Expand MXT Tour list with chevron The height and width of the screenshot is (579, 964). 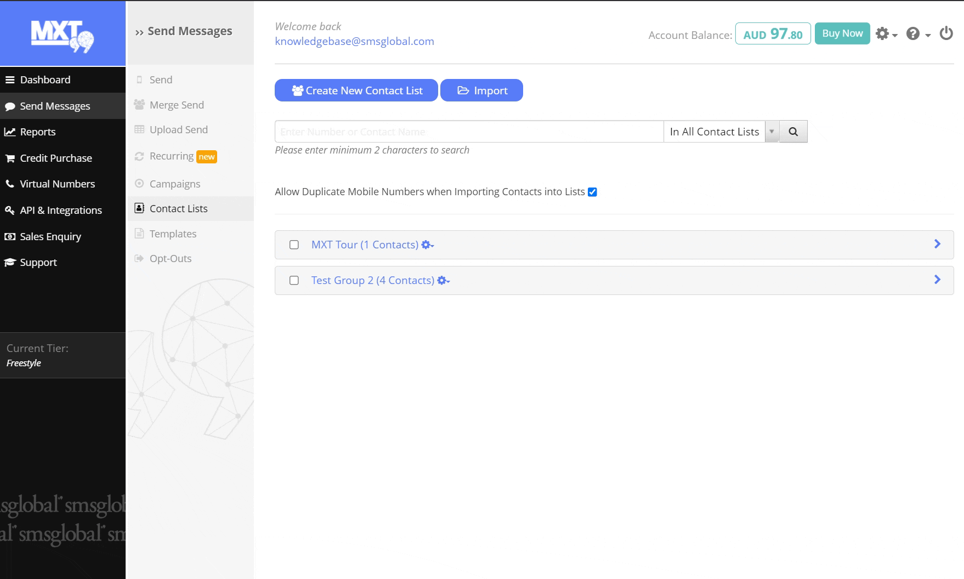pos(937,244)
